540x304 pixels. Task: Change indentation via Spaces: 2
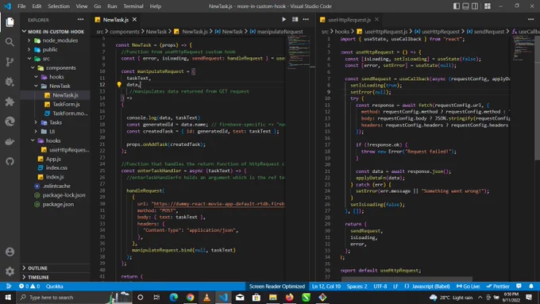pyautogui.click(x=357, y=286)
